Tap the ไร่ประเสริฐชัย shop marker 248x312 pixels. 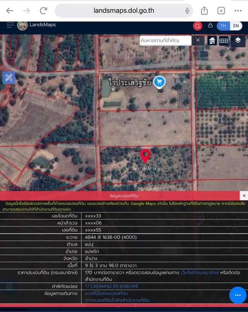point(159,82)
